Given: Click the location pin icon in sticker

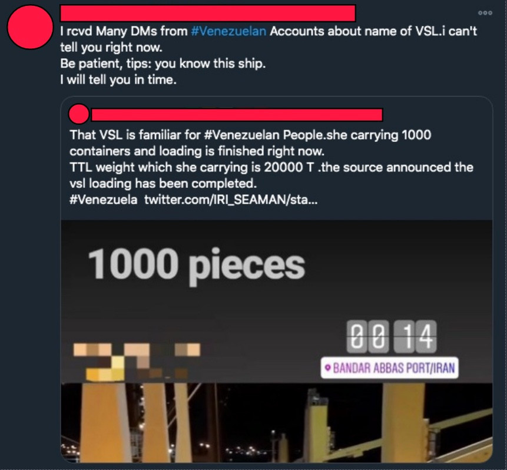Looking at the screenshot, I should point(327,368).
